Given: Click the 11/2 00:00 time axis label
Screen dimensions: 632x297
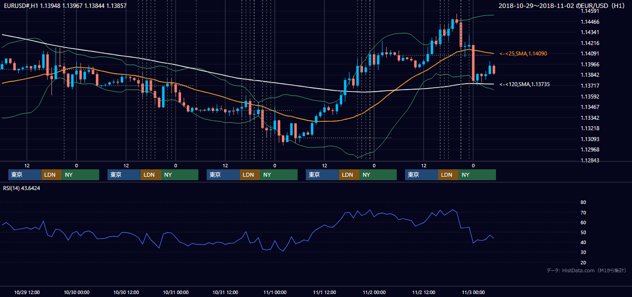Looking at the screenshot, I should [374, 293].
